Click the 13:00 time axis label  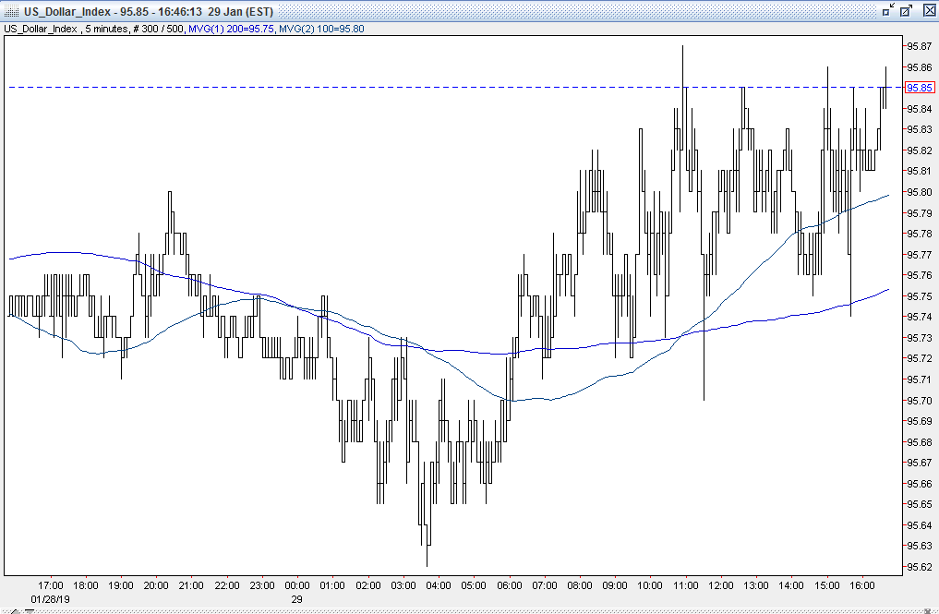coord(756,585)
